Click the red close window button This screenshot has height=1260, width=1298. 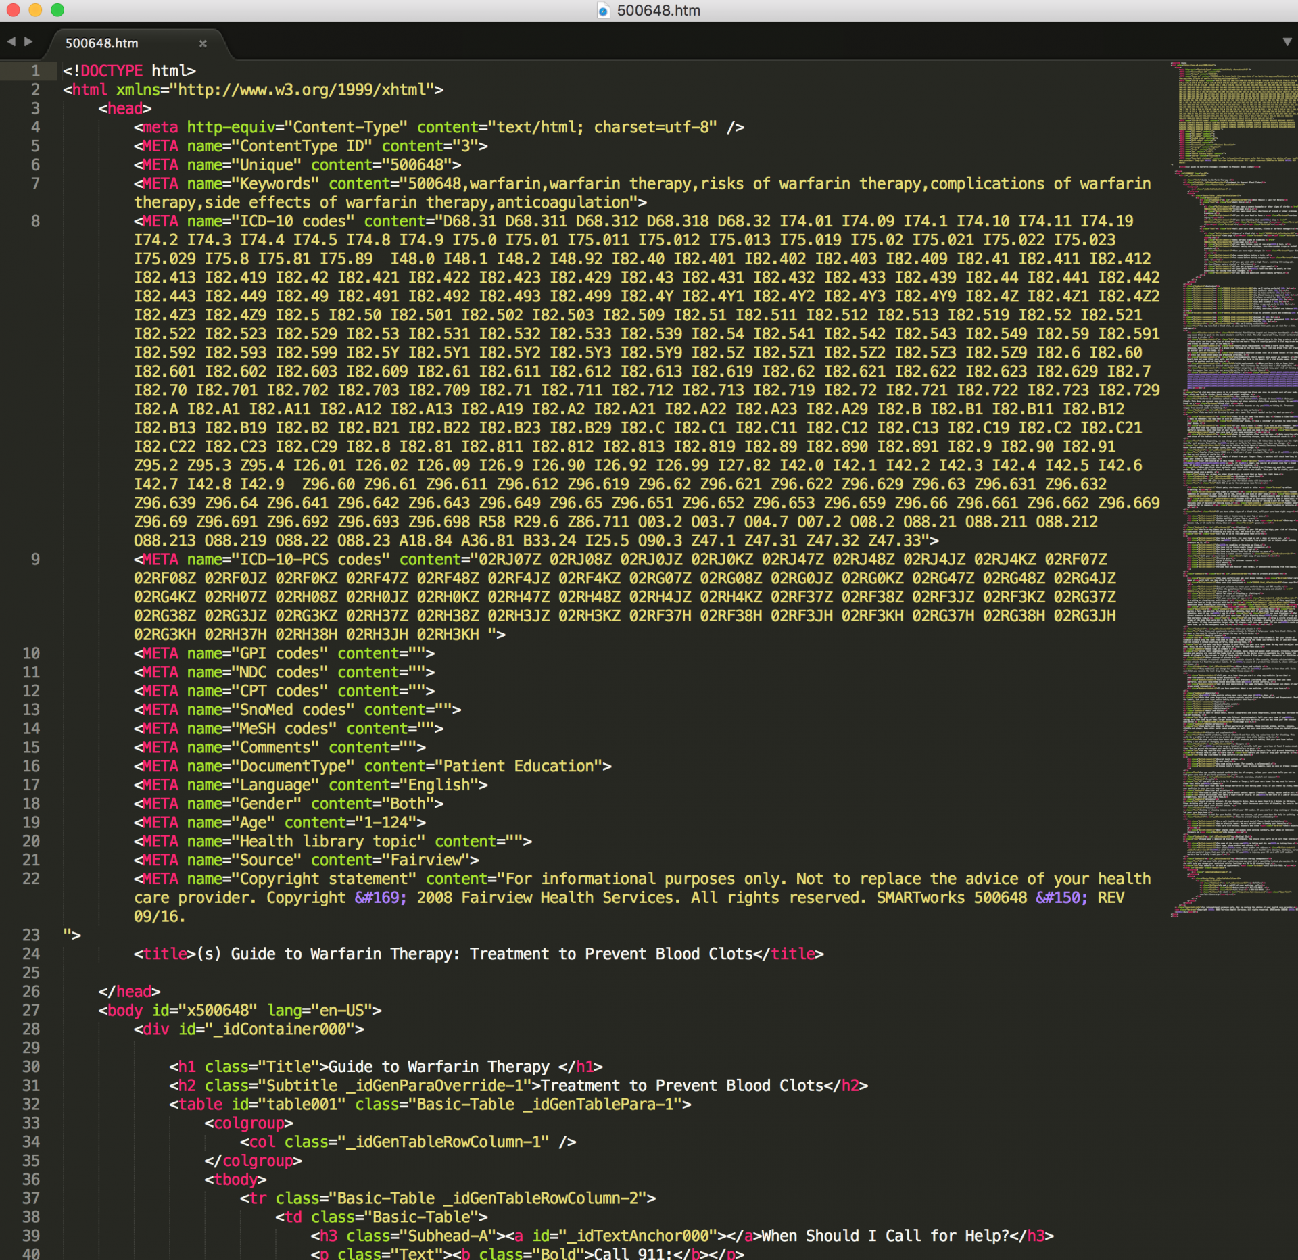point(13,10)
